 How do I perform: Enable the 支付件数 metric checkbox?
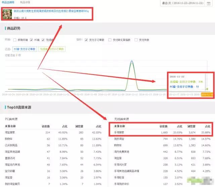(136, 40)
